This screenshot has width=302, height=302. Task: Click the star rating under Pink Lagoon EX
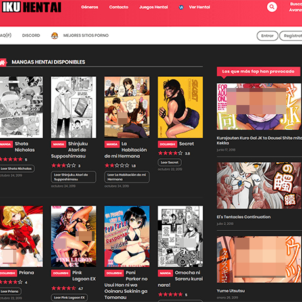64,288
